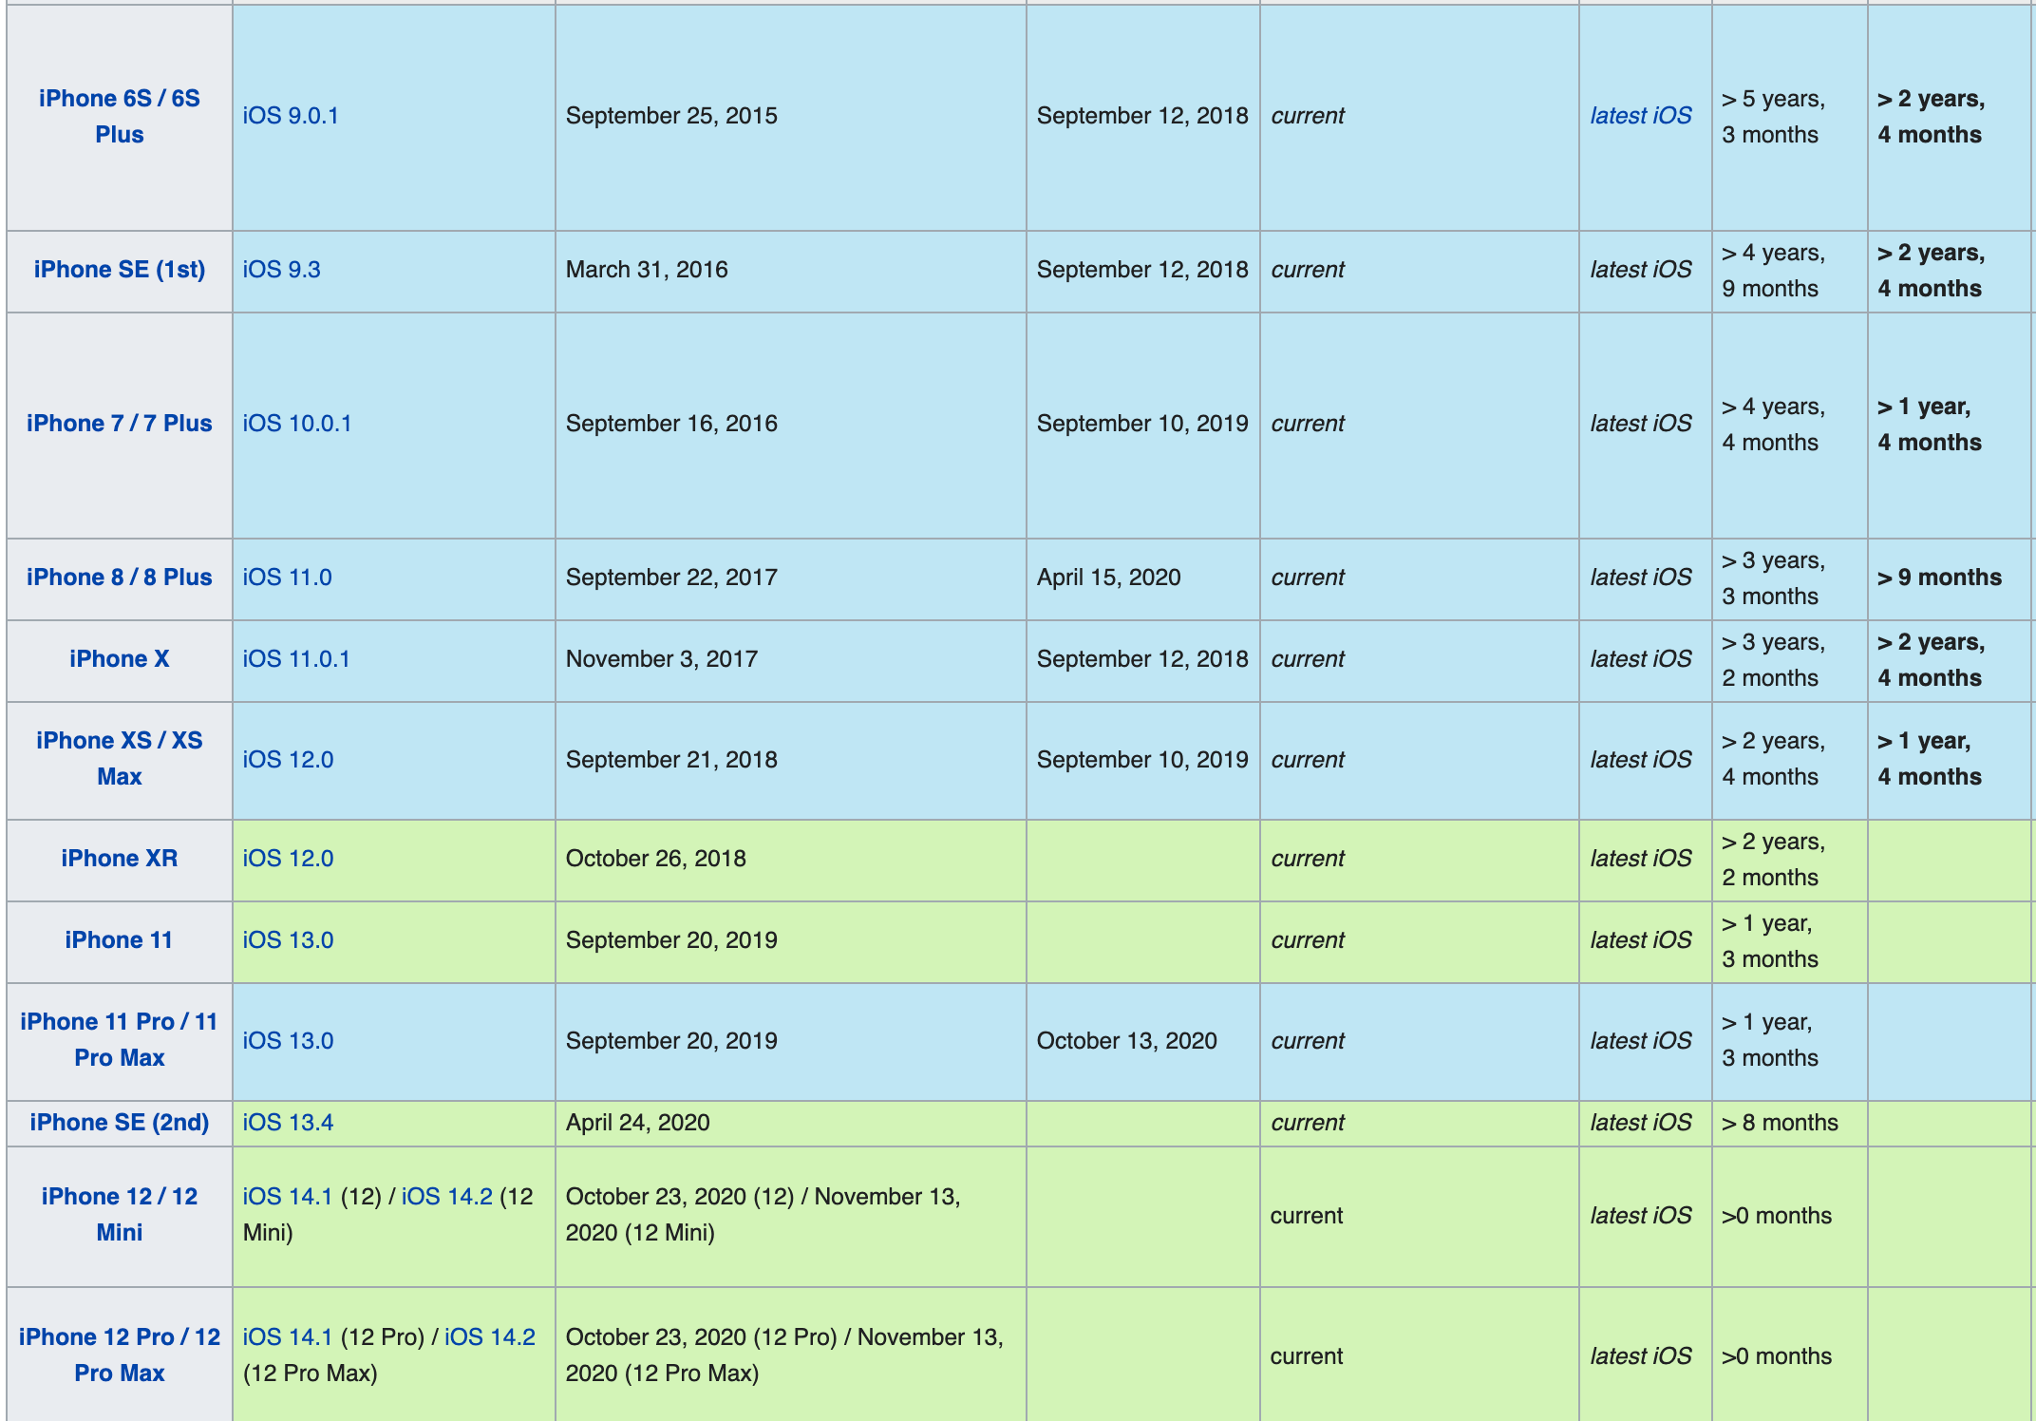The width and height of the screenshot is (2036, 1421).
Task: Click '> 2 years, 2 months' in iPhone XR row
Action: 1773,860
